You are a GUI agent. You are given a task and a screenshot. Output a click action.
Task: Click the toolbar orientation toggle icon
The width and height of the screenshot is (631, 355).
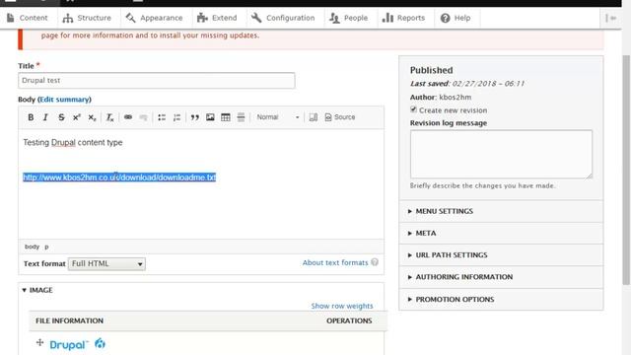611,18
